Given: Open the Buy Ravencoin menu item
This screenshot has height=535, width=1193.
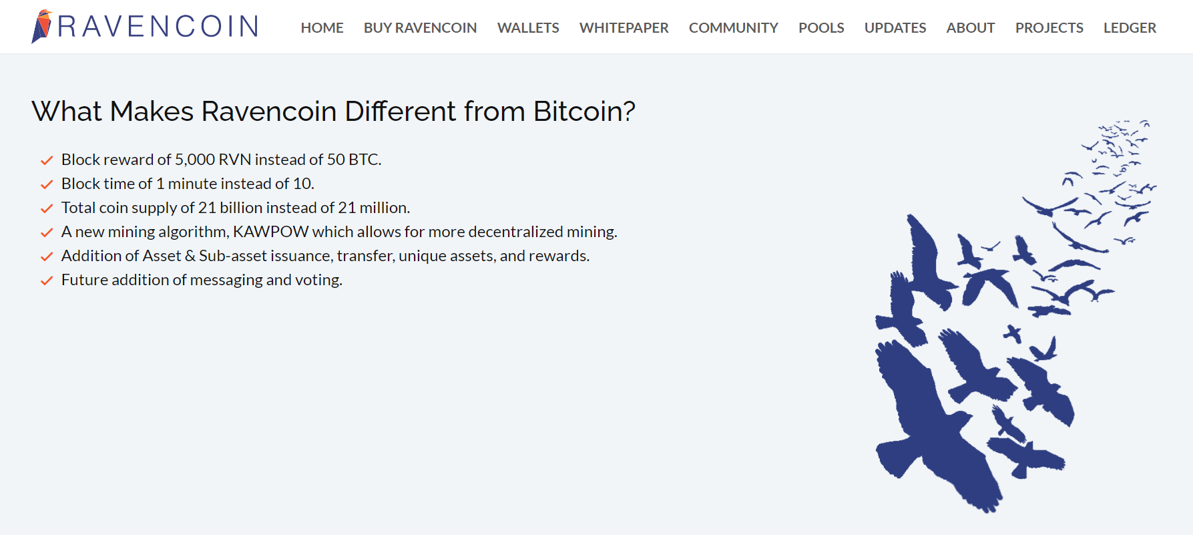Looking at the screenshot, I should (x=420, y=28).
